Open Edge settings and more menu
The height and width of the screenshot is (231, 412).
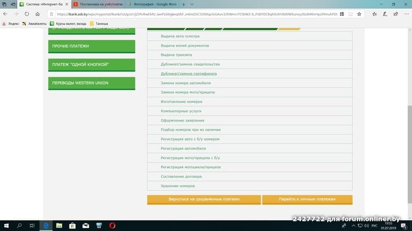[x=406, y=14]
